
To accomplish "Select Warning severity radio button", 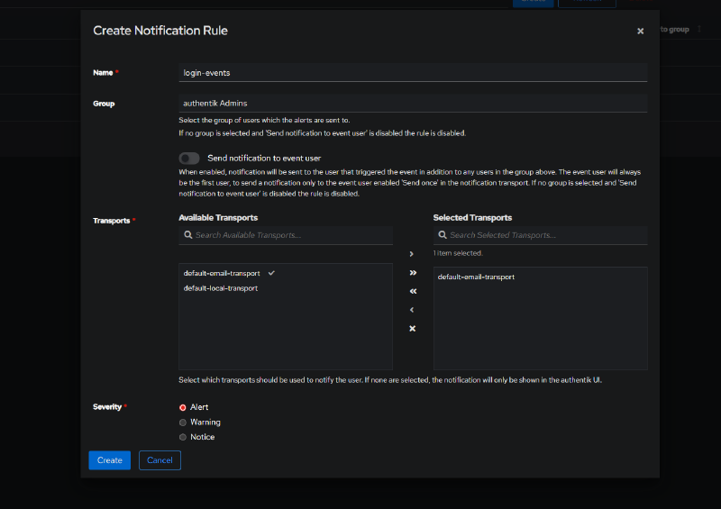I will coord(183,423).
